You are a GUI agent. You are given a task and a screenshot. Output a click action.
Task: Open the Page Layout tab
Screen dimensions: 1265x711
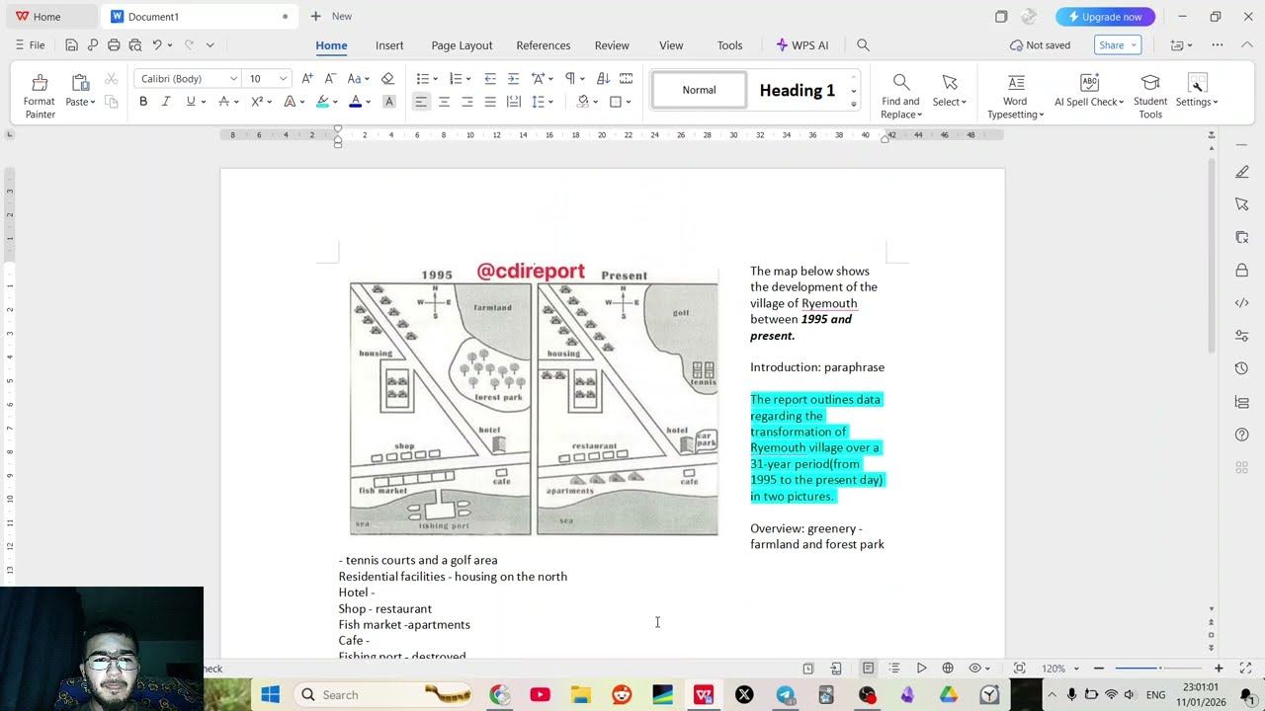coord(462,45)
